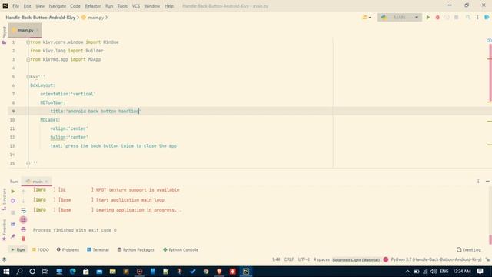Click the stop square in Run panel
Screen dimensions: 492x277
click(x=13, y=212)
